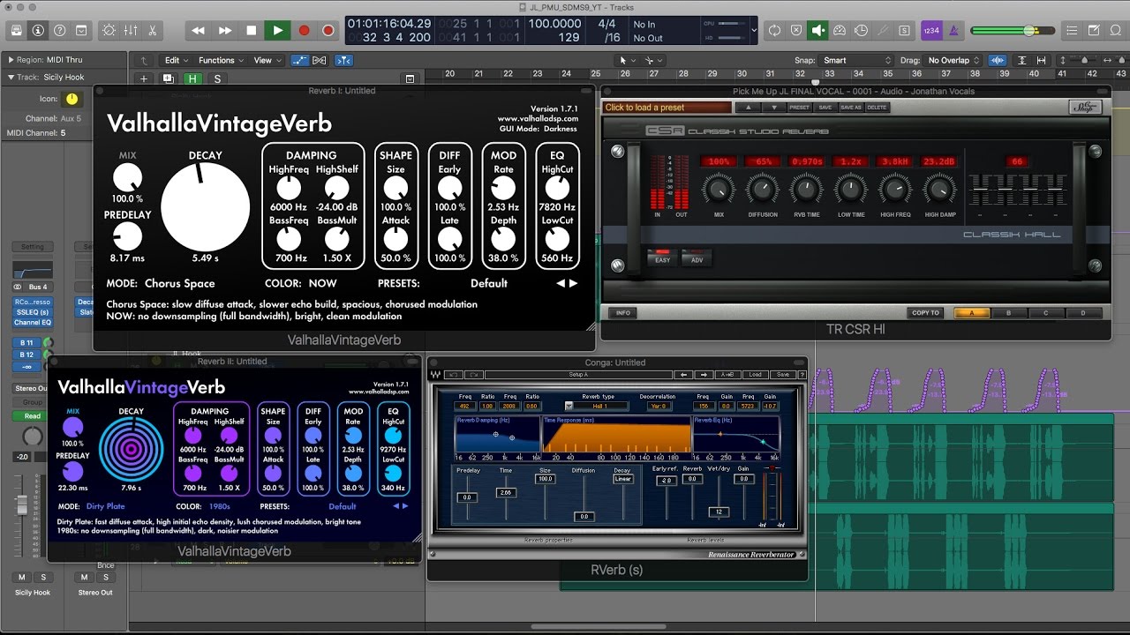1130x635 pixels.
Task: Open the Default preset menu in Reverb I
Action: click(x=489, y=284)
